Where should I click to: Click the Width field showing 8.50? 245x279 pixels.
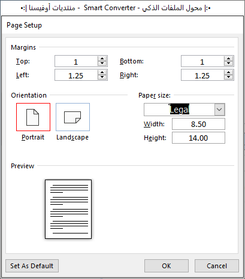click(x=198, y=124)
